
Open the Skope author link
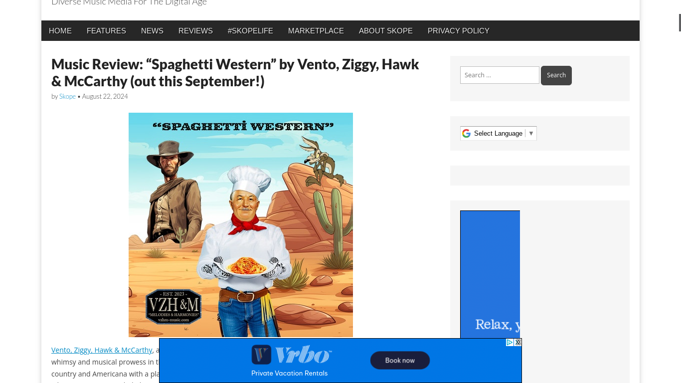tap(67, 96)
